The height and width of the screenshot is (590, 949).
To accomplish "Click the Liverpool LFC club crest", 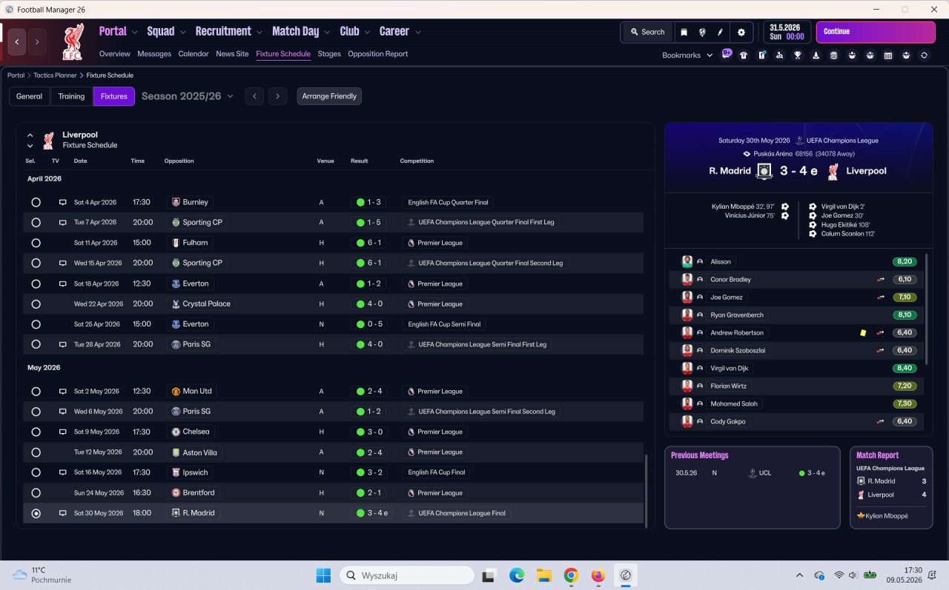I will pyautogui.click(x=73, y=41).
